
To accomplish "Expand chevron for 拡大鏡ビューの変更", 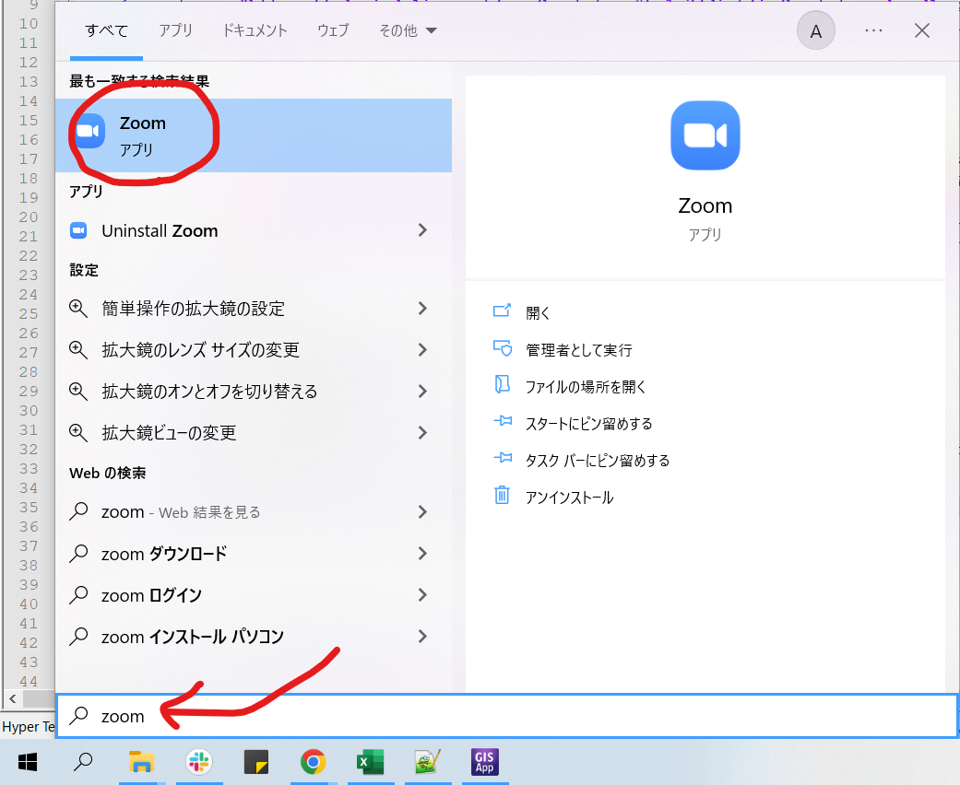I will coord(422,433).
